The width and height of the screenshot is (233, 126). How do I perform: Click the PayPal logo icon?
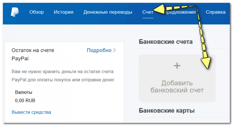coord(15,12)
